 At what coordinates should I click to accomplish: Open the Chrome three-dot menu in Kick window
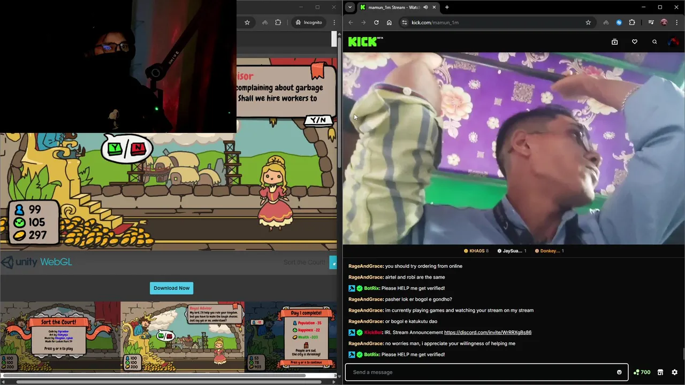[676, 22]
